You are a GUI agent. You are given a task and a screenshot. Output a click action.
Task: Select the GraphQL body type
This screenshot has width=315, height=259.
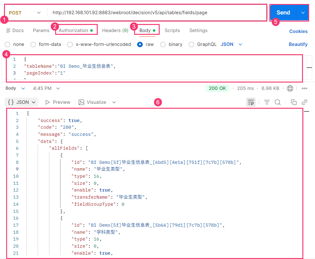191,44
